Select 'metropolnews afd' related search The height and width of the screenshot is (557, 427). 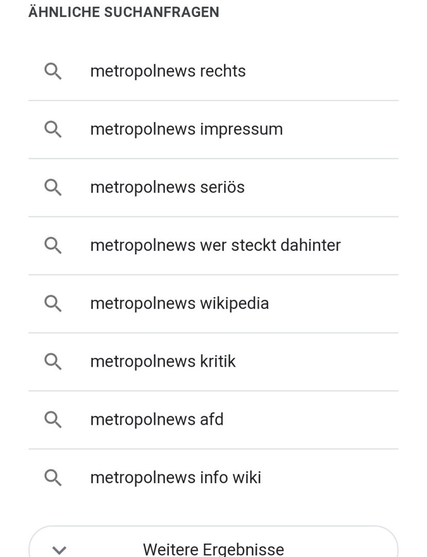(157, 419)
